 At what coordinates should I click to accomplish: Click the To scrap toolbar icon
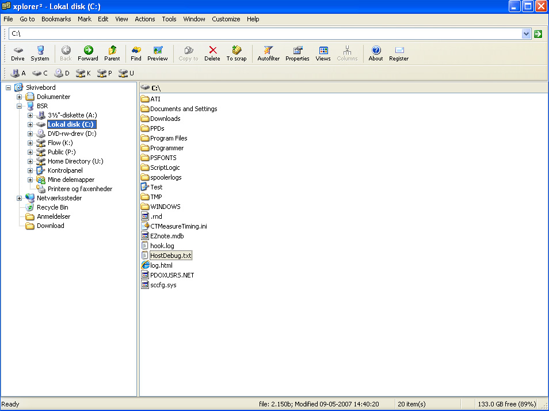(236, 53)
